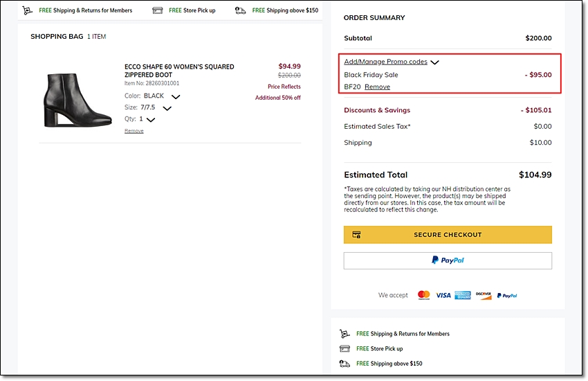Viewport: 588px width, 381px height.
Task: Click the crossed-out $200.00 original price
Action: tap(289, 75)
